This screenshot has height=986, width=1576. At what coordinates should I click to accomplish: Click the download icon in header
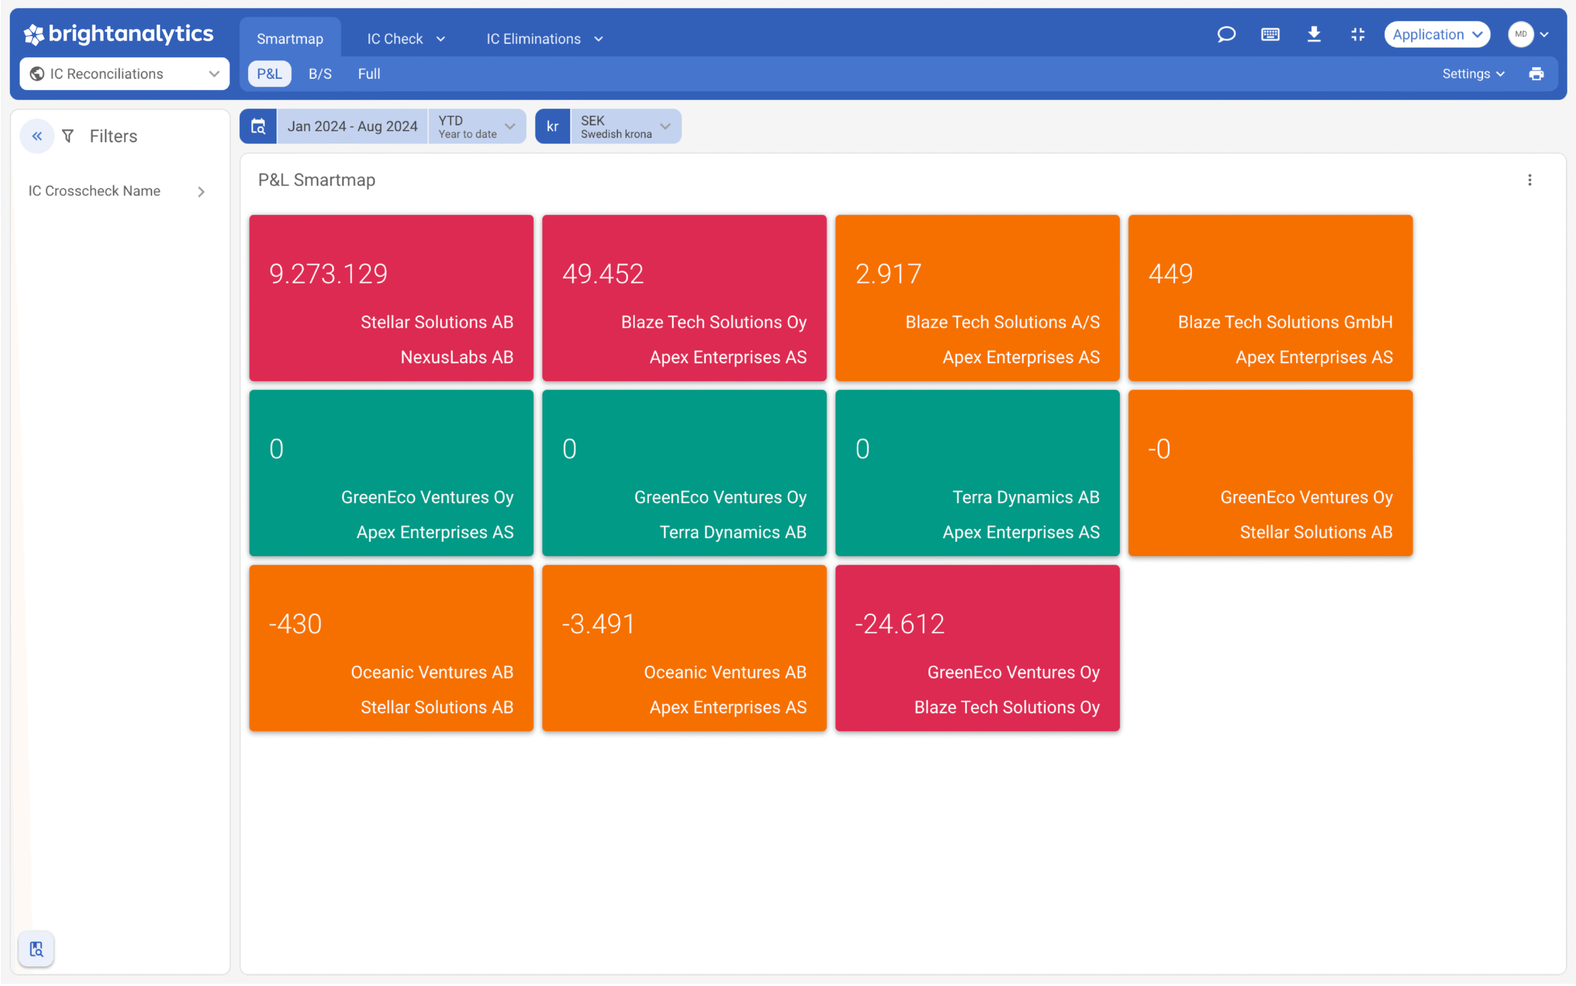[1313, 34]
